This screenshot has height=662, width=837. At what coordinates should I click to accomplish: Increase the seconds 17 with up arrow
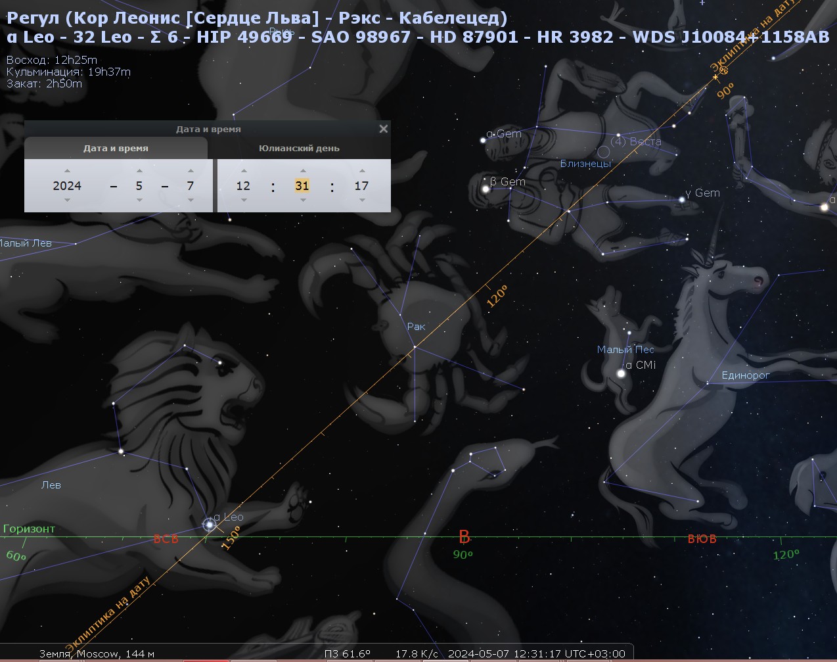pyautogui.click(x=362, y=171)
